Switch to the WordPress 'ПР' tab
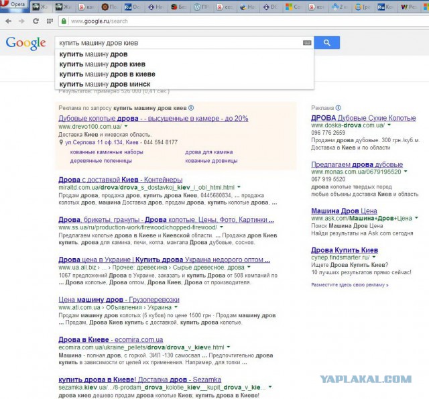429x399 pixels. pos(202,7)
